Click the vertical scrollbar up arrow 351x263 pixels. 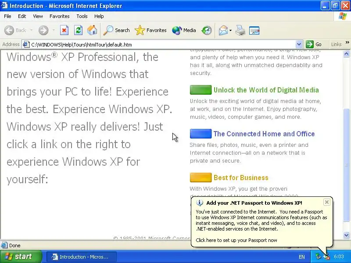tap(347, 53)
